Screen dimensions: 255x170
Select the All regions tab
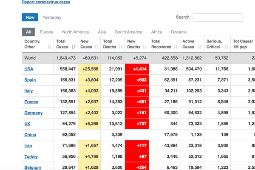28,32
